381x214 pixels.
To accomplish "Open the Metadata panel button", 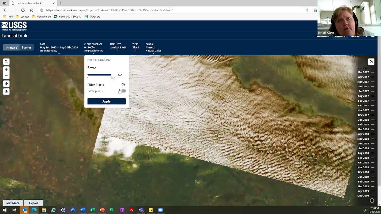I will click(x=13, y=203).
